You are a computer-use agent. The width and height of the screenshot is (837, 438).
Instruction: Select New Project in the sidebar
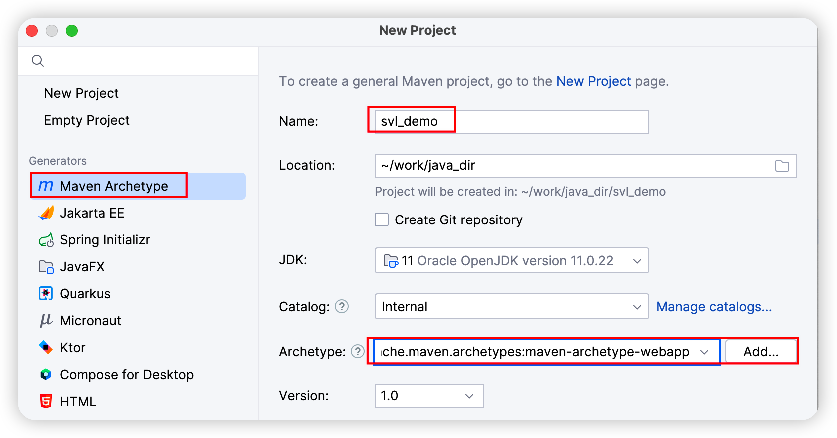[81, 93]
